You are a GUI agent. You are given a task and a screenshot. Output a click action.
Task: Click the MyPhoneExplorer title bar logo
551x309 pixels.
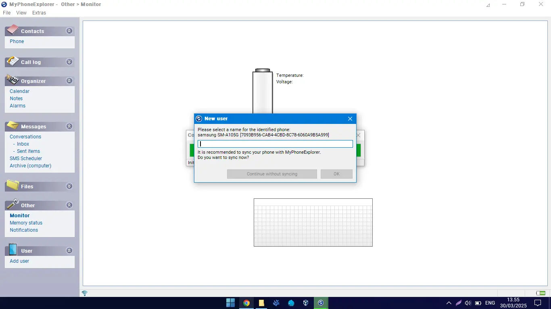(x=4, y=4)
